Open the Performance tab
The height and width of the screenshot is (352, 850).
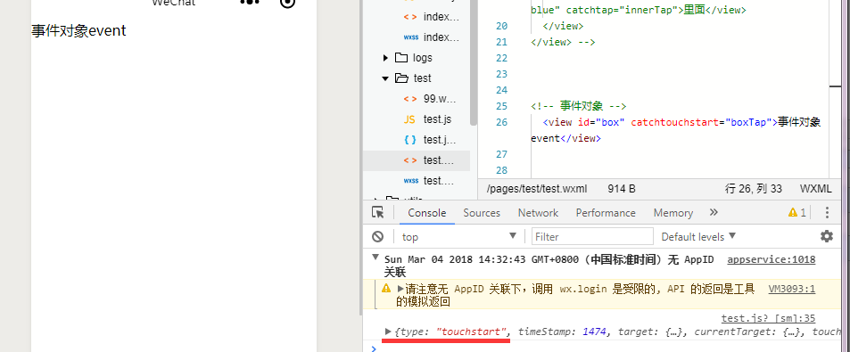606,213
